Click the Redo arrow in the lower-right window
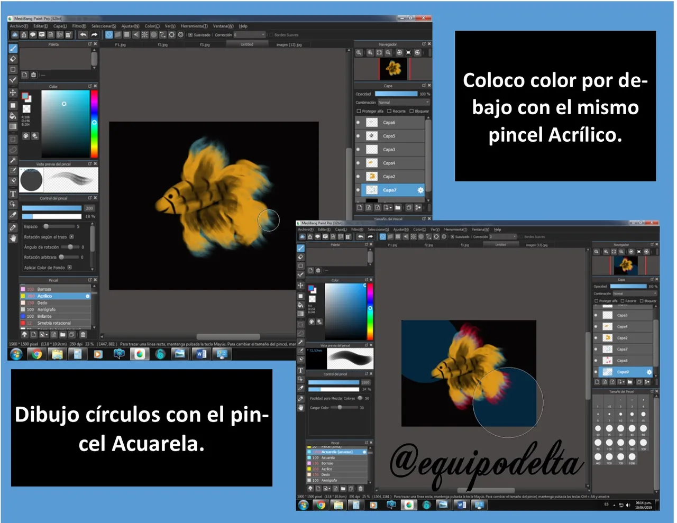 coord(370,237)
